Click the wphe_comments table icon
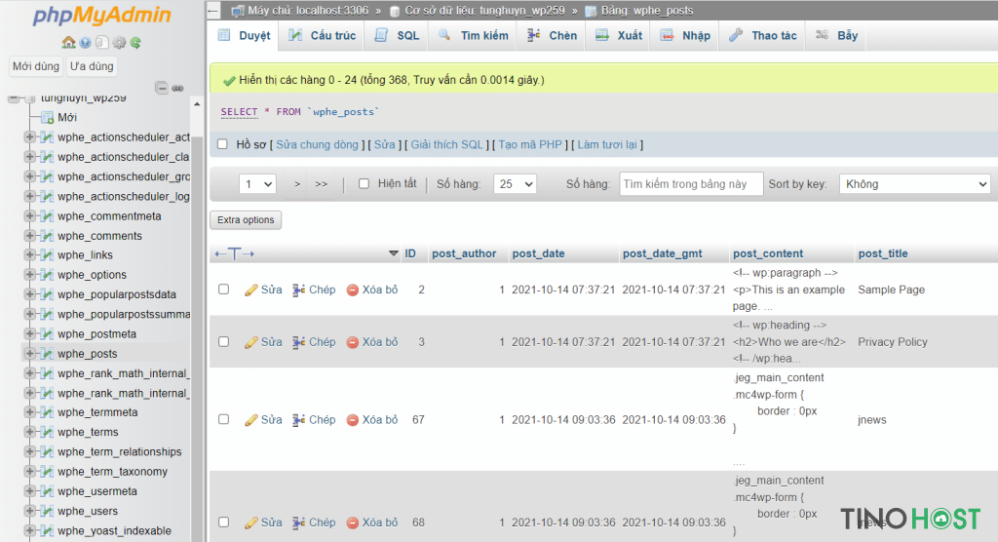The image size is (998, 542). pyautogui.click(x=47, y=236)
